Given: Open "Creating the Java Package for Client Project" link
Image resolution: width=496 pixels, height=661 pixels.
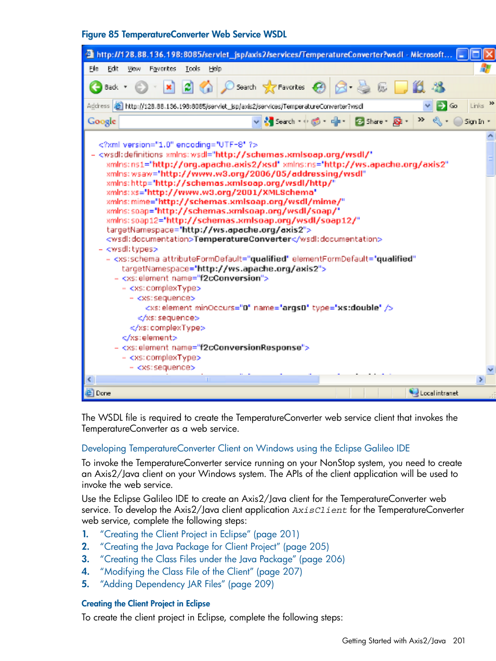Looking at the screenshot, I should point(215,547).
